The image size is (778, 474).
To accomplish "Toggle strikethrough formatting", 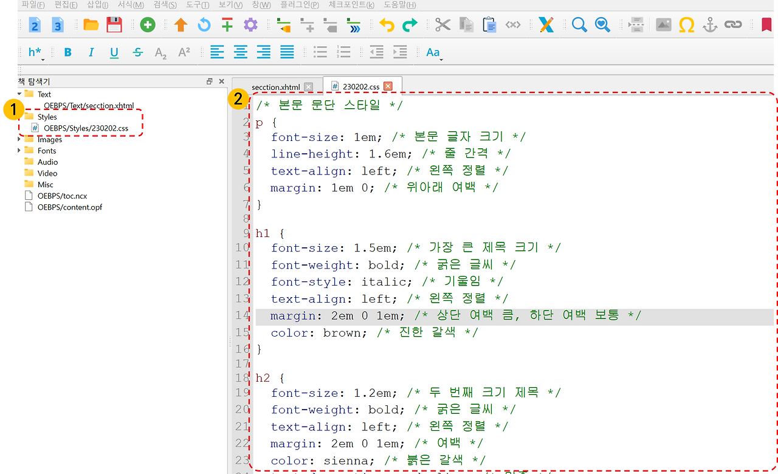I will [137, 52].
